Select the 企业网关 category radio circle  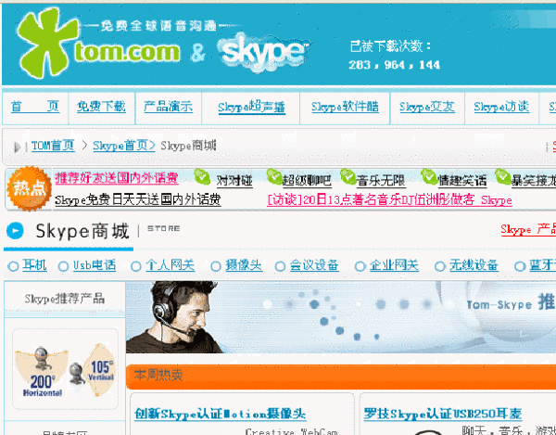[x=360, y=266]
